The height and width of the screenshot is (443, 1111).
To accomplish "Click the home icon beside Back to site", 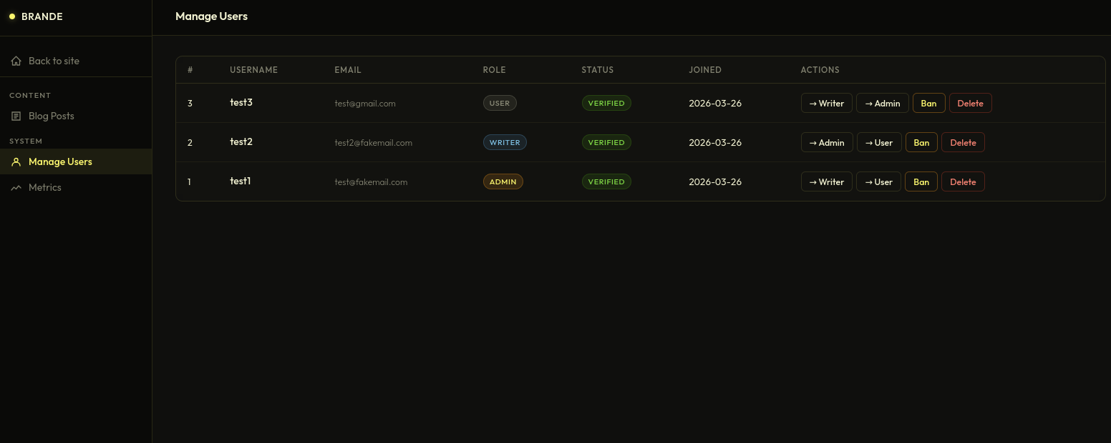I will tap(16, 61).
